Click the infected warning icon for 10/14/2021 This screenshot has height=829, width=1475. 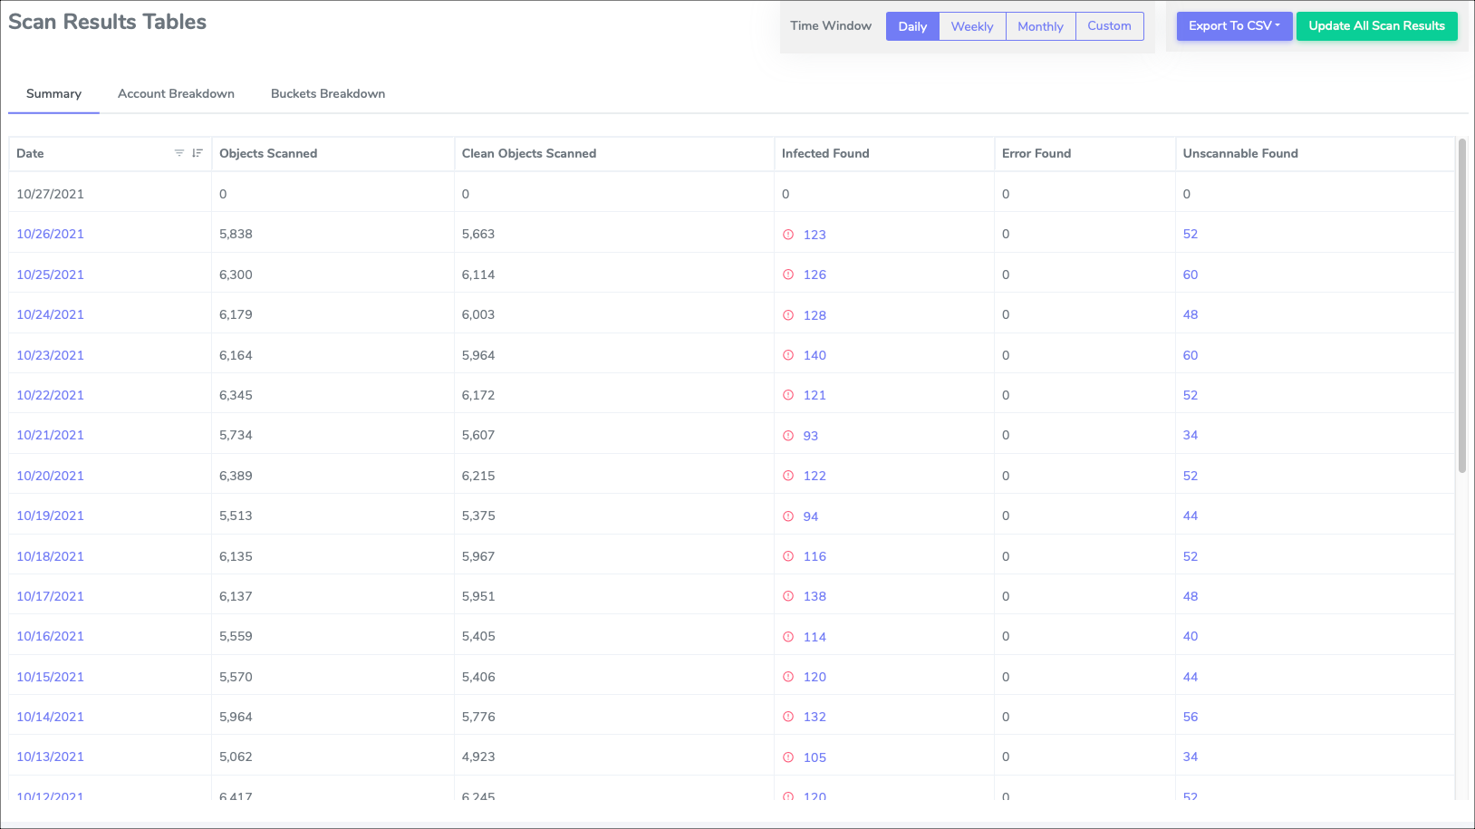788,717
